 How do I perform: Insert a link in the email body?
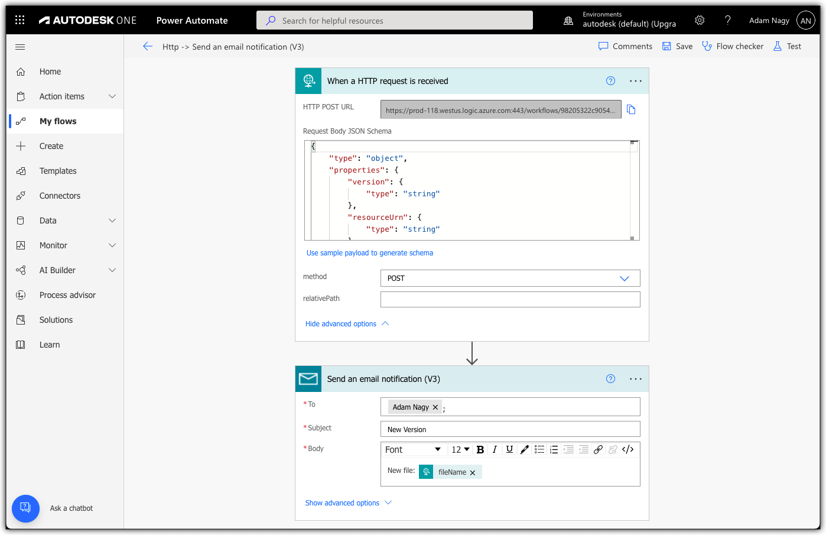pyautogui.click(x=598, y=449)
